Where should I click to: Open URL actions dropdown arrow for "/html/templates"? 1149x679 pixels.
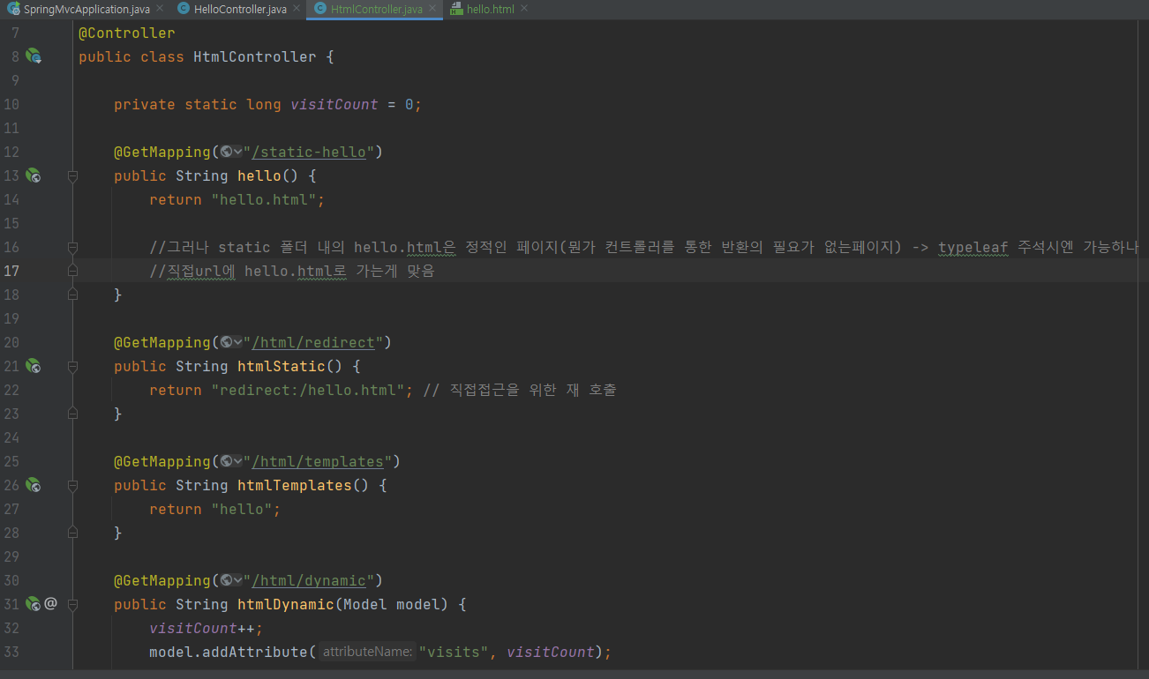(237, 461)
